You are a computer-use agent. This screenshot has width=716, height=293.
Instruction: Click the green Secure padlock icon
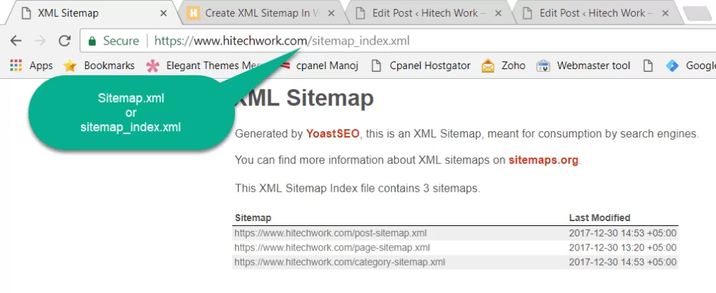(92, 41)
